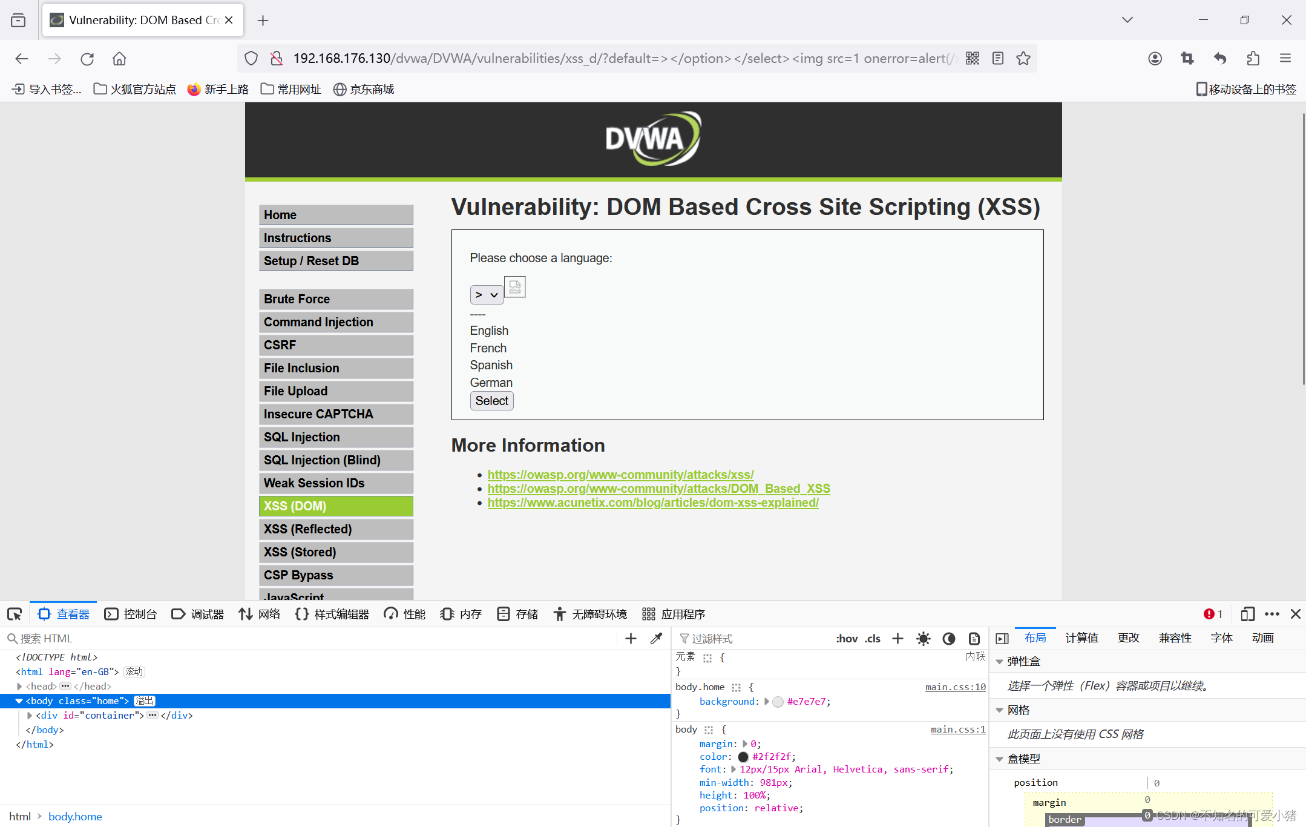Open the Firefox account icon
1306x827 pixels.
click(x=1155, y=59)
